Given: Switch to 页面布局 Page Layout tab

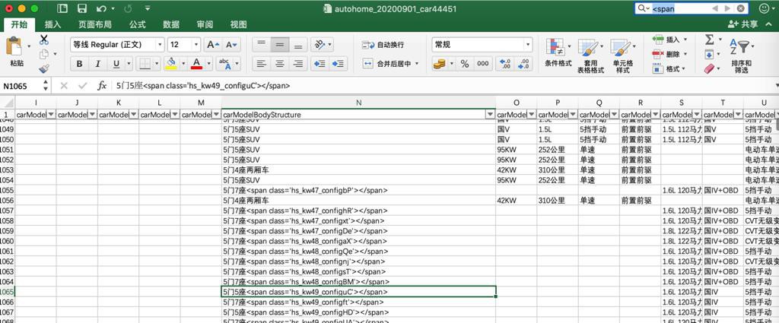Looking at the screenshot, I should 95,24.
